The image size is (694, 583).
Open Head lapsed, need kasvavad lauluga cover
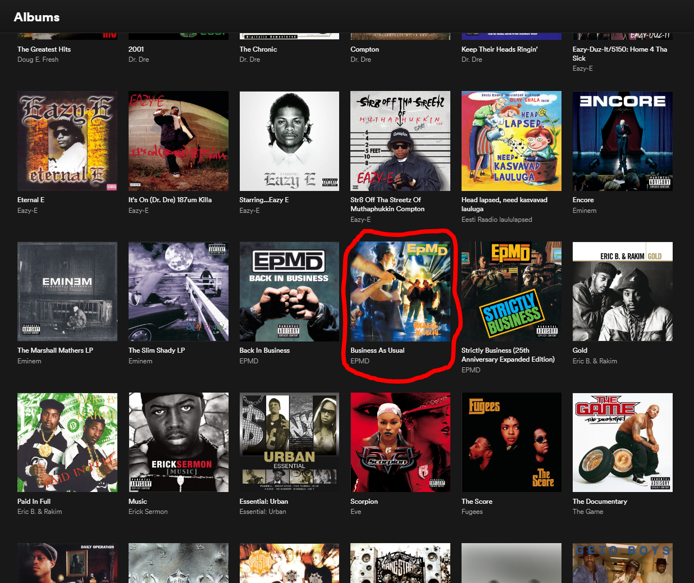(511, 140)
